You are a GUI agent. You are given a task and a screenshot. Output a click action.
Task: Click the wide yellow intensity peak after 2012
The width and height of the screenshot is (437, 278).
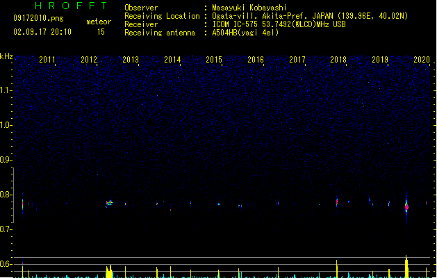tap(109, 271)
